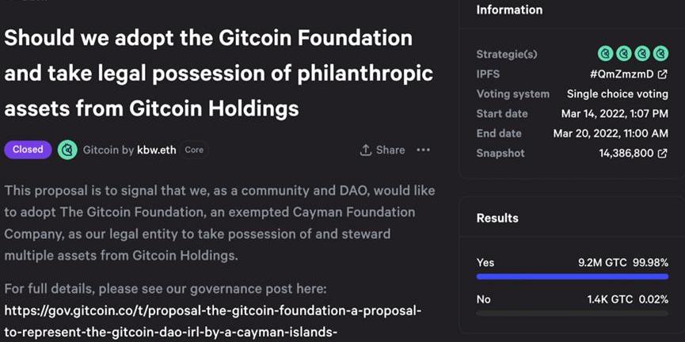
Task: Click the fourth Strategie(s) token icon
Action: click(660, 54)
